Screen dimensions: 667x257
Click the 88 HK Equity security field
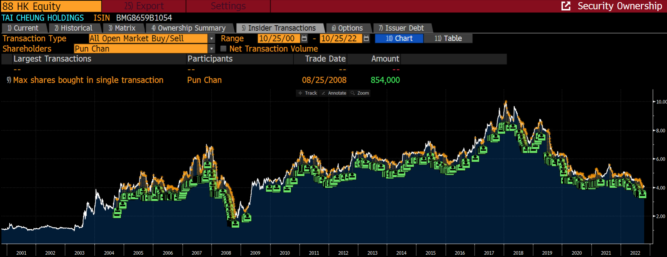[51, 6]
